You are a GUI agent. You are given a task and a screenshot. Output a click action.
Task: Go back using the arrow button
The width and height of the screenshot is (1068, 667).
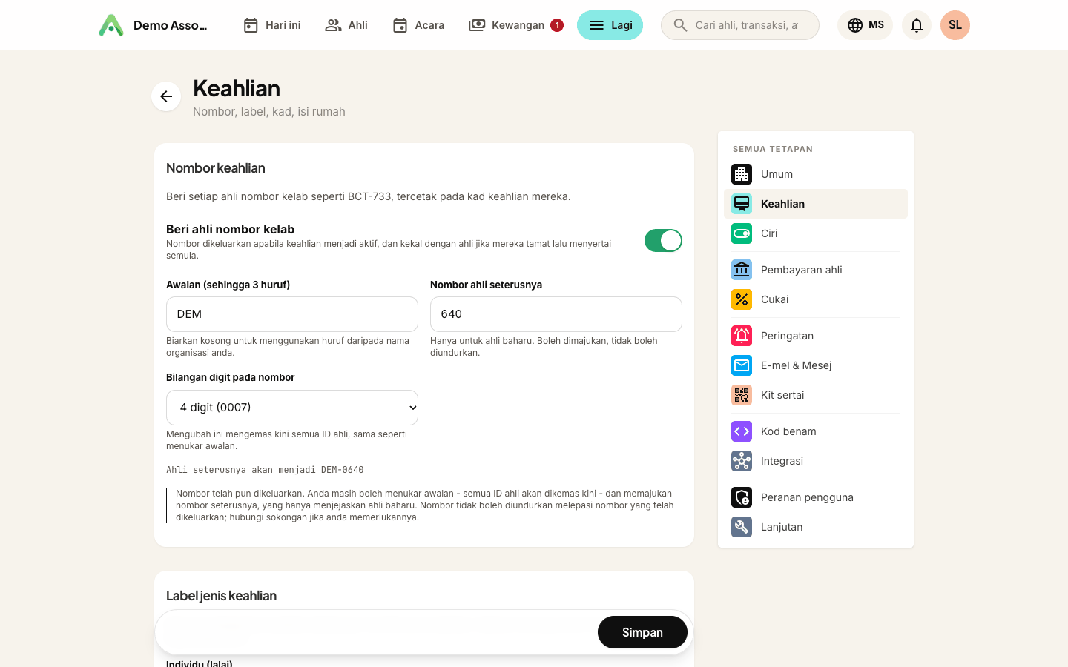tap(166, 96)
